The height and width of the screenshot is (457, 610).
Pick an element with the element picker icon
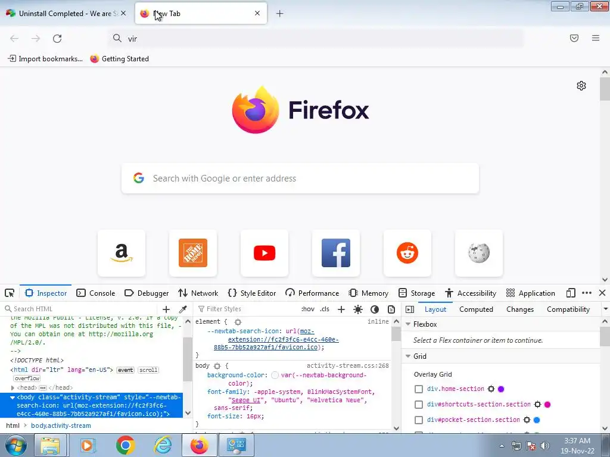pos(10,293)
